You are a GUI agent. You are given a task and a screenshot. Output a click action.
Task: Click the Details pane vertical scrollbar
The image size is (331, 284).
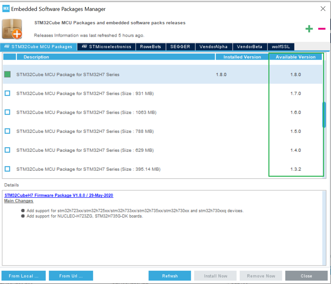324,228
